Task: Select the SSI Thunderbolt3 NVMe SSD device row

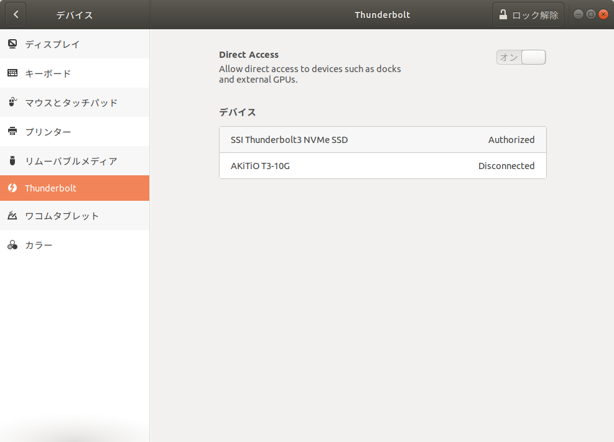Action: [383, 140]
